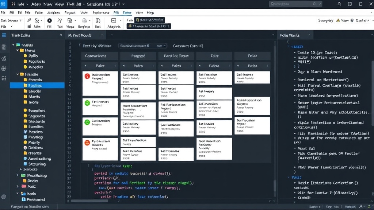Click the Tail toolbar icon
This screenshot has height=210, width=374.
(60, 21)
